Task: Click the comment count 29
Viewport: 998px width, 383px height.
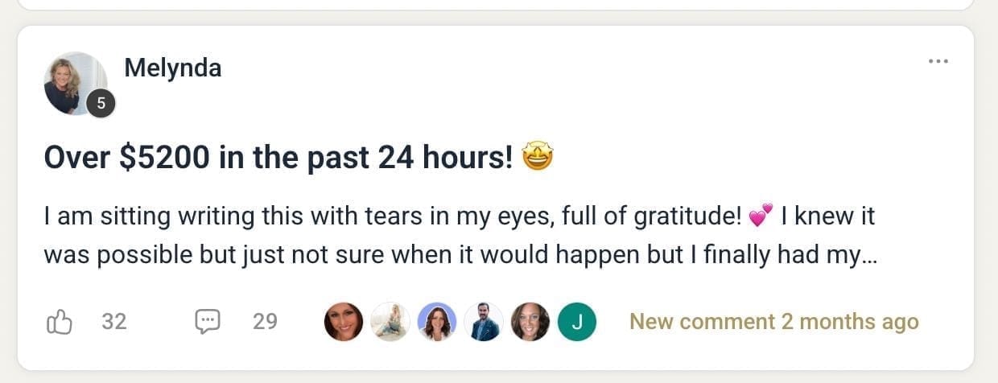Action: click(x=265, y=322)
